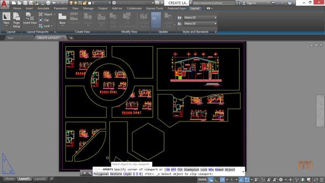Switch to the Annotate ribbon tab

[x=43, y=8]
